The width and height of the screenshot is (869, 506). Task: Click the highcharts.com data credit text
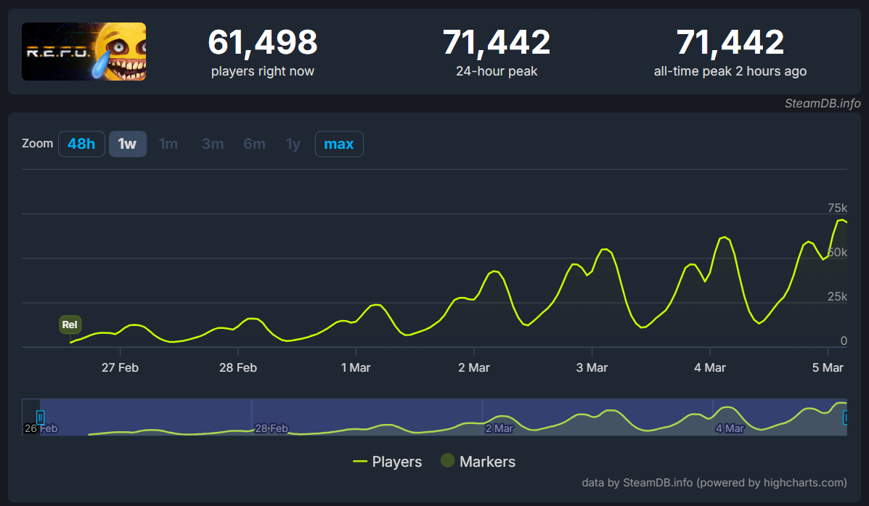[x=714, y=483]
